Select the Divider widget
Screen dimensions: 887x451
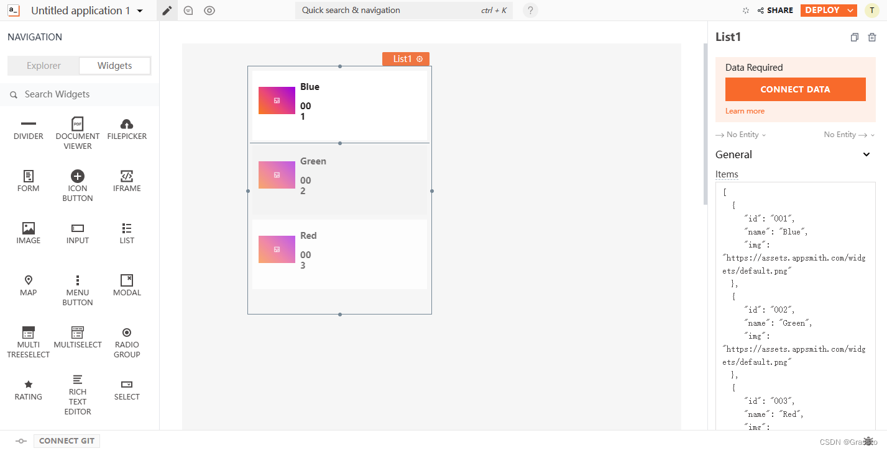pyautogui.click(x=29, y=129)
